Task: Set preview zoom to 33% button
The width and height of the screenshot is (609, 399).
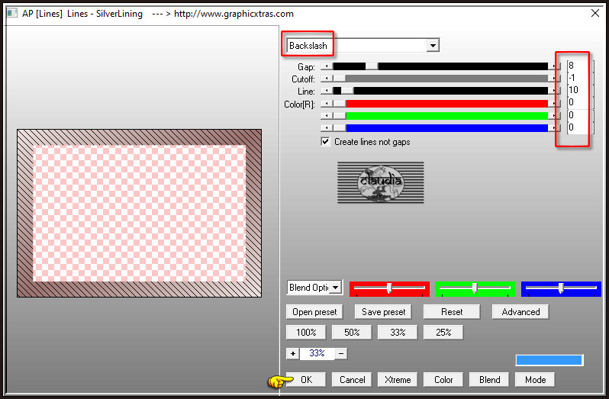Action: (x=398, y=333)
